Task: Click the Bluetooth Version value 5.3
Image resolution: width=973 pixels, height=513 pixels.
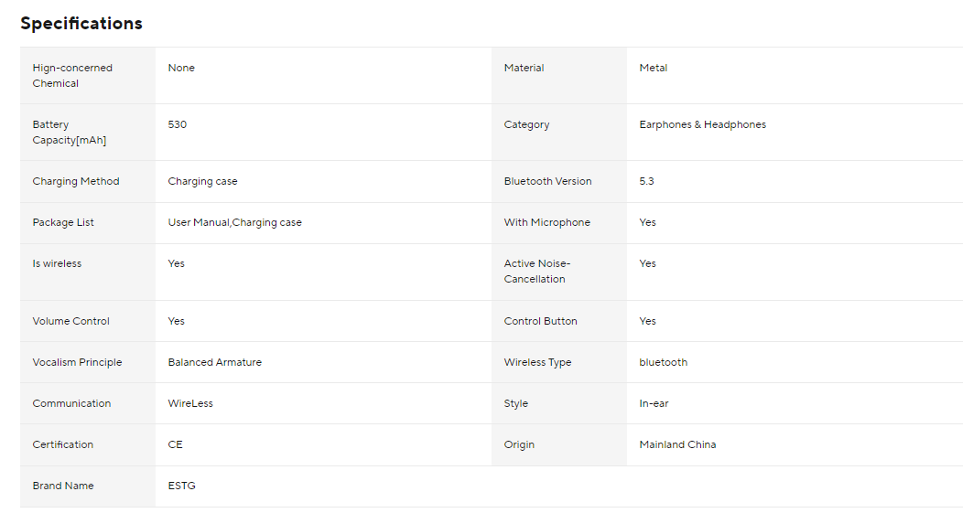Action: [x=646, y=182]
